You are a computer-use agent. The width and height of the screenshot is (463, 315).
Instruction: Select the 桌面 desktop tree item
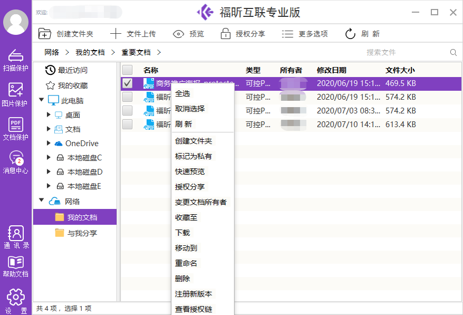tap(68, 115)
